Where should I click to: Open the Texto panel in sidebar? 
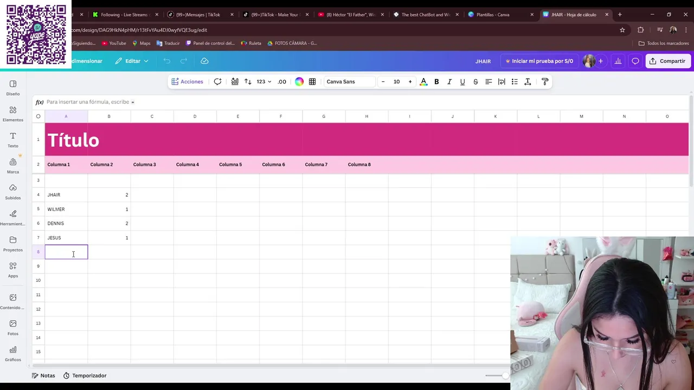13,140
